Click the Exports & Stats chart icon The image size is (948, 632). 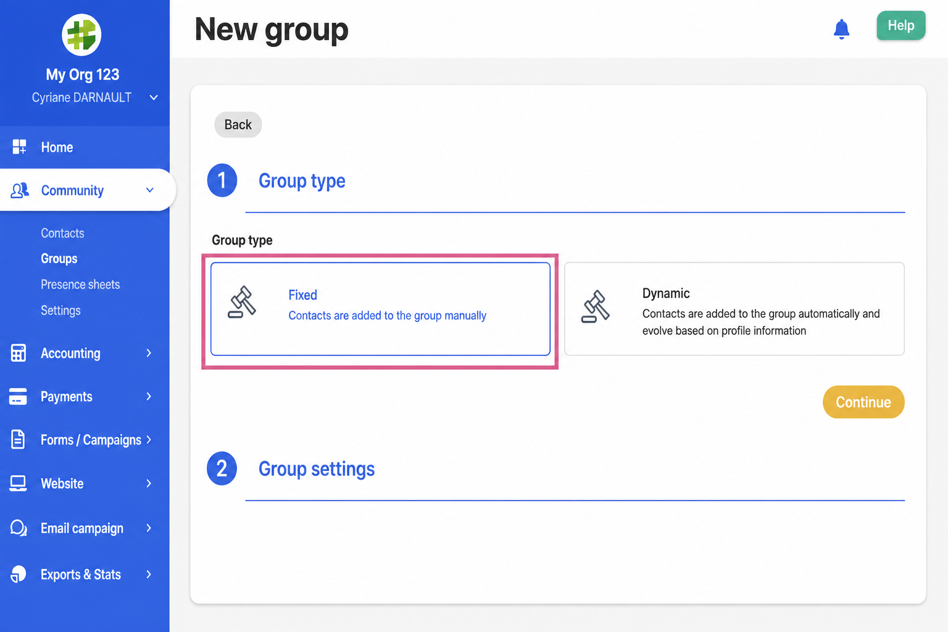point(19,574)
